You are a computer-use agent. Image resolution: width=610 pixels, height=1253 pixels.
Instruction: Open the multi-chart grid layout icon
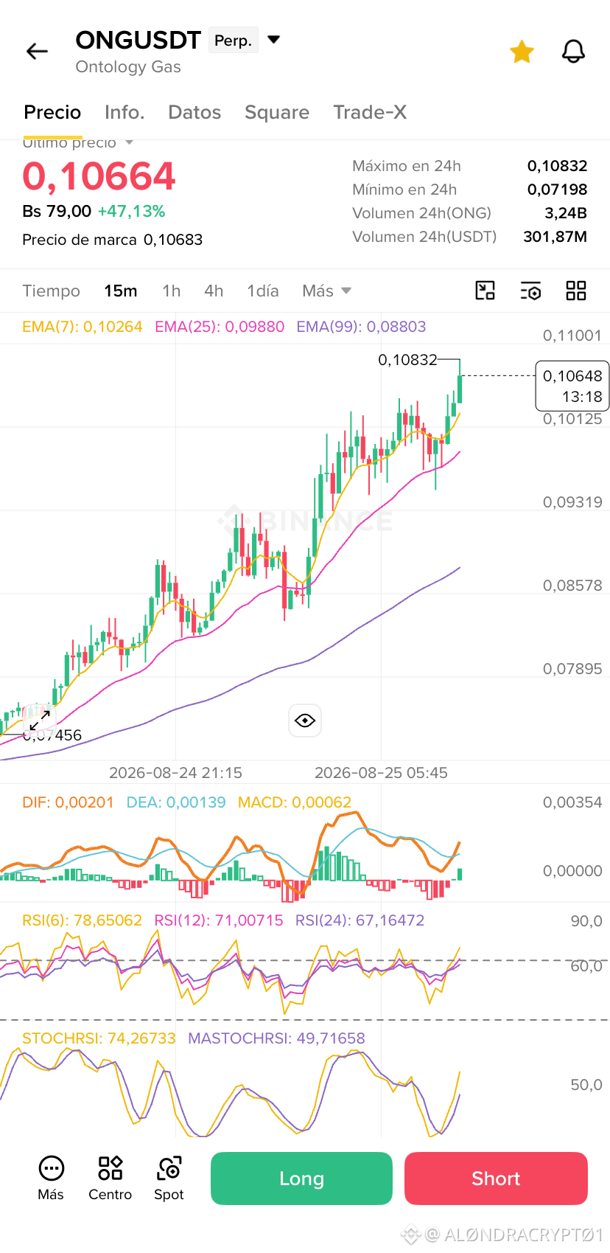(576, 291)
